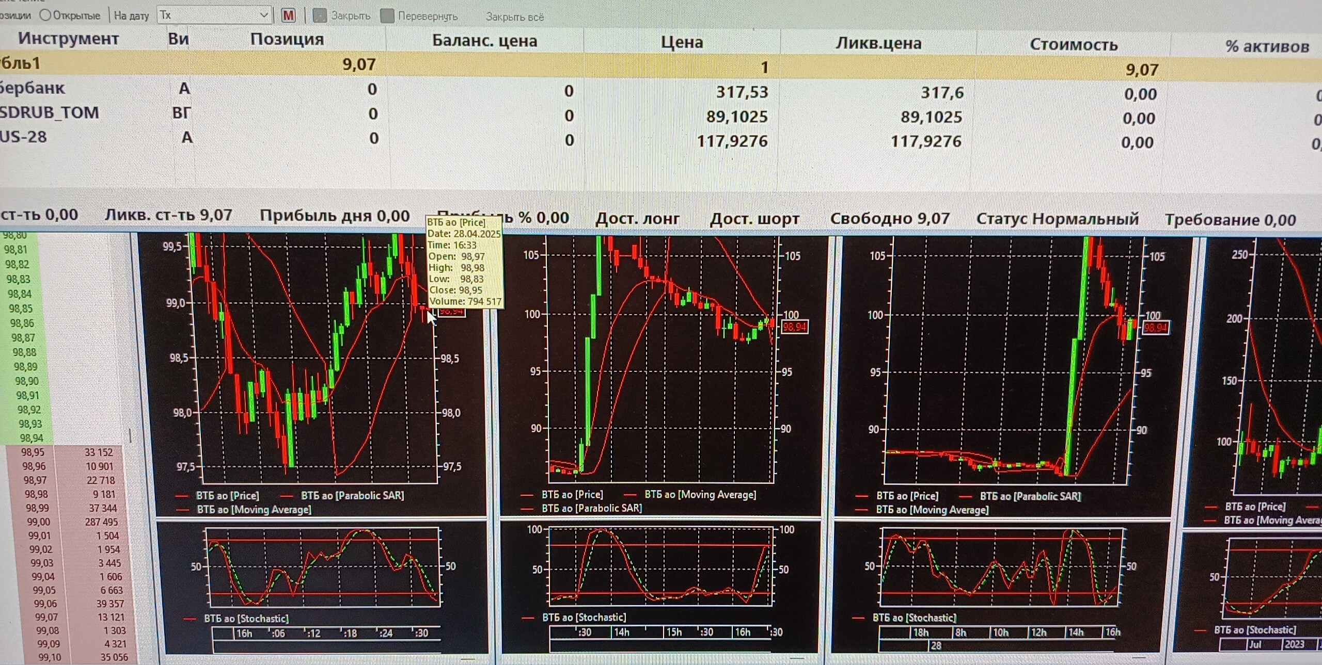This screenshot has height=665, width=1322.
Task: Click the Закрыть position icon
Action: 320,15
